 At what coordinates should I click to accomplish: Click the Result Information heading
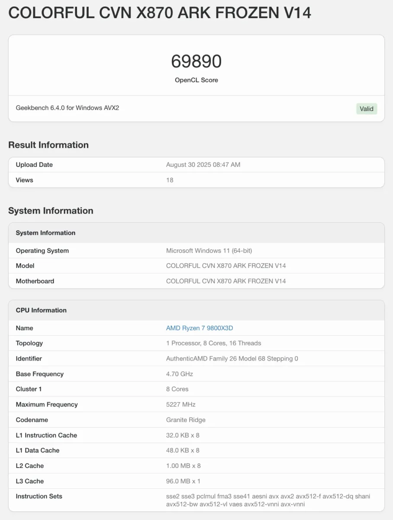[48, 145]
